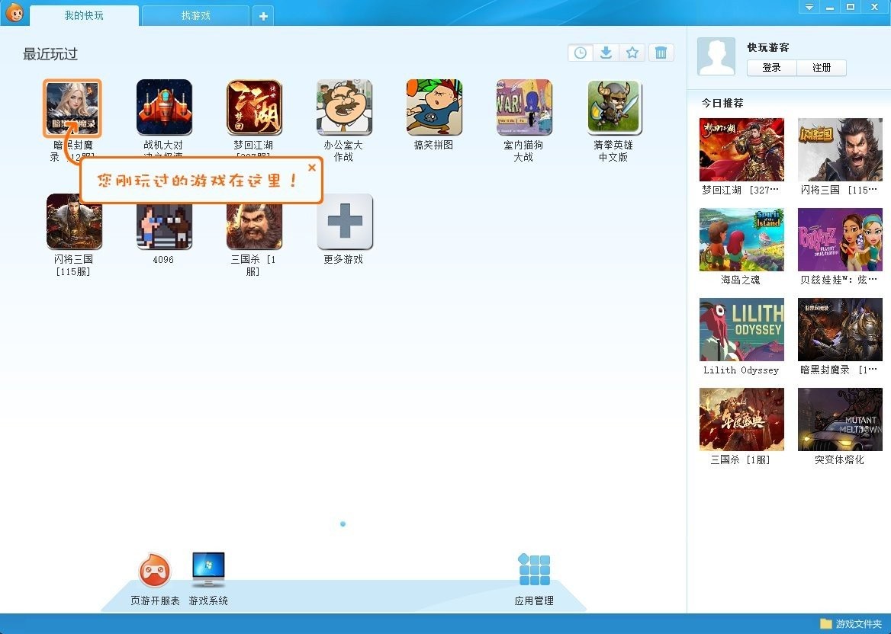
Task: Click the 突变体熔化 caption text
Action: (x=839, y=459)
